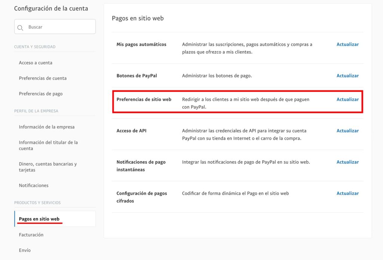Click the Botones de PayPal label
383x260 pixels.
(x=137, y=75)
